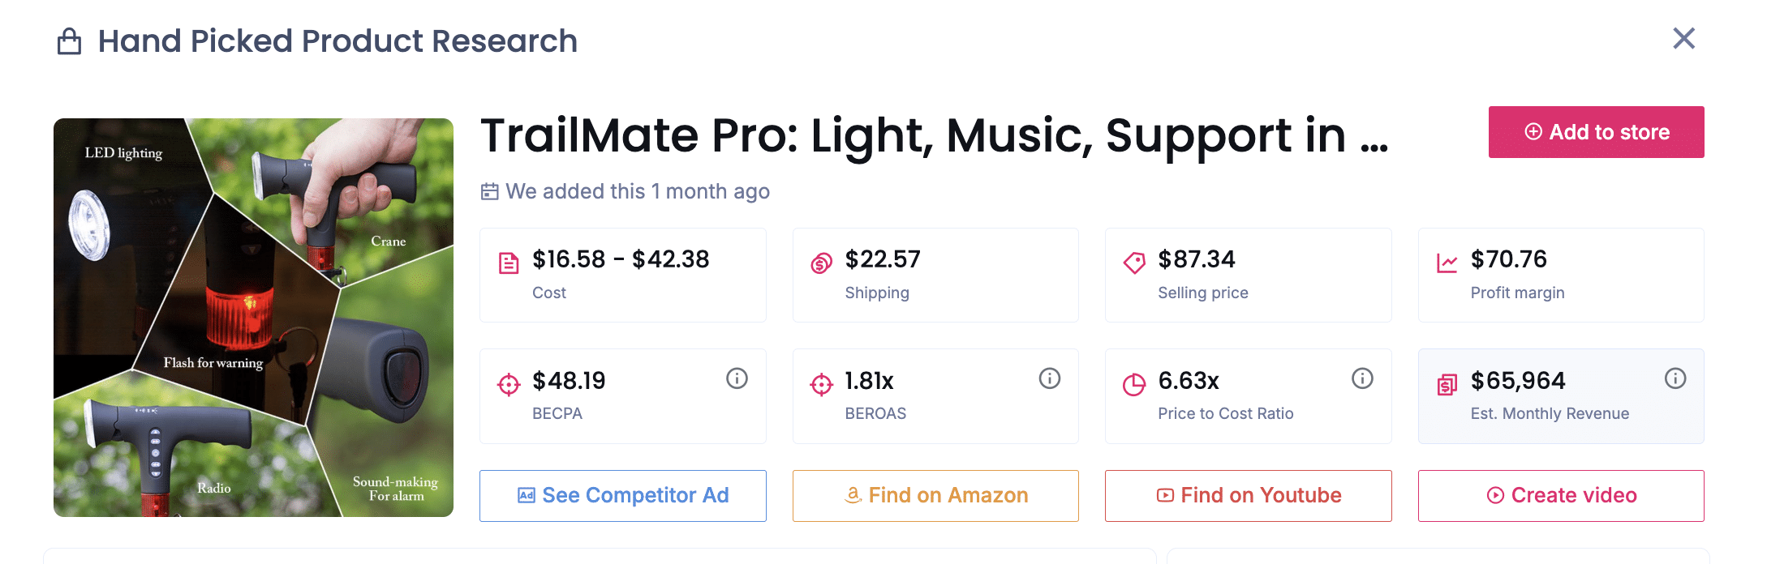Show the Est. Monthly Revenue info tooltip

(1675, 378)
